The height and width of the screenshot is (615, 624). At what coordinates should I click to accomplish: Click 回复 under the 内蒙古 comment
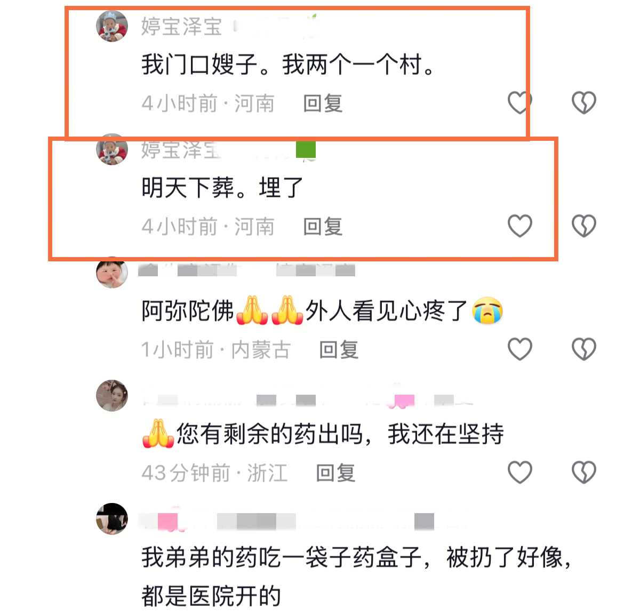click(339, 350)
